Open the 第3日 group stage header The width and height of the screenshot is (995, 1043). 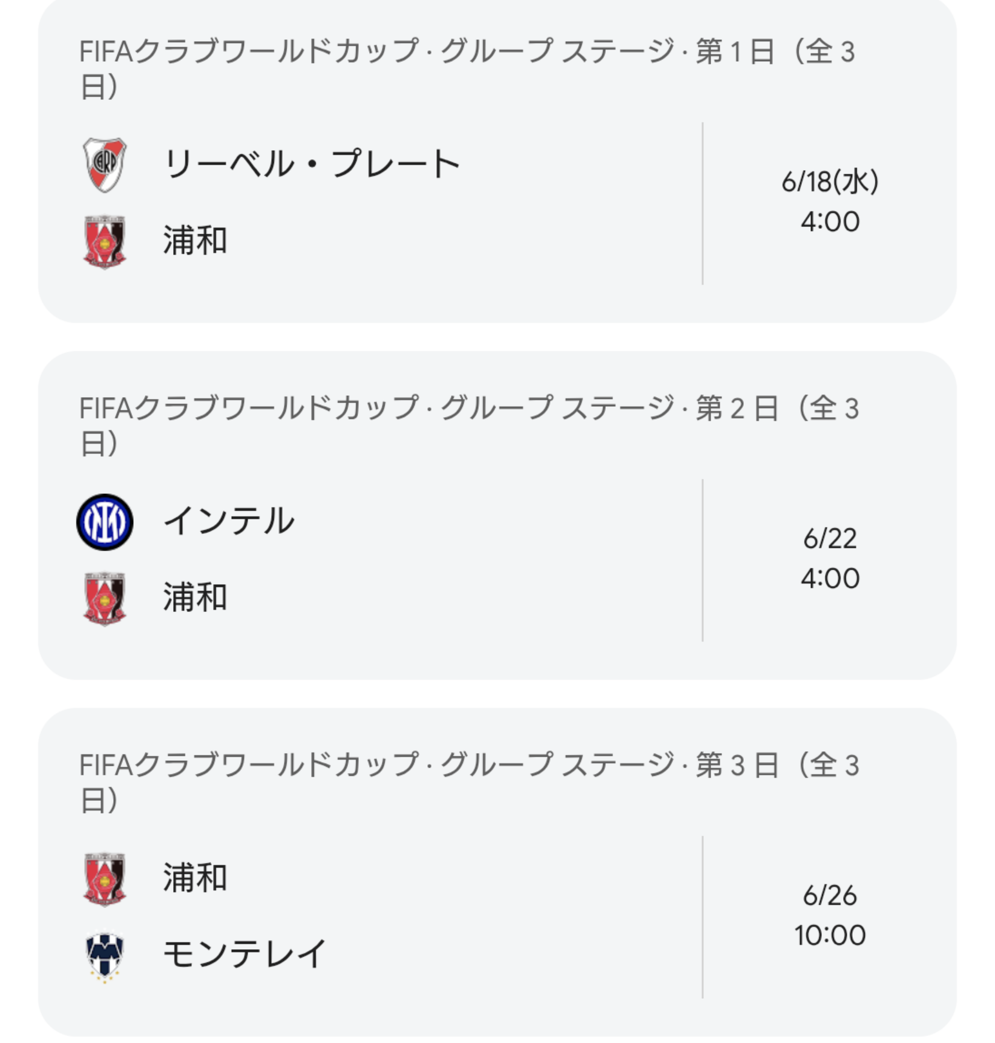tap(469, 782)
